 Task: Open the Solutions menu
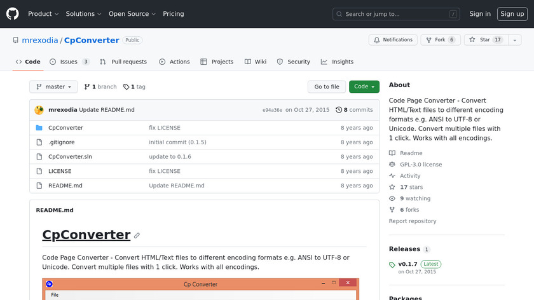(83, 14)
